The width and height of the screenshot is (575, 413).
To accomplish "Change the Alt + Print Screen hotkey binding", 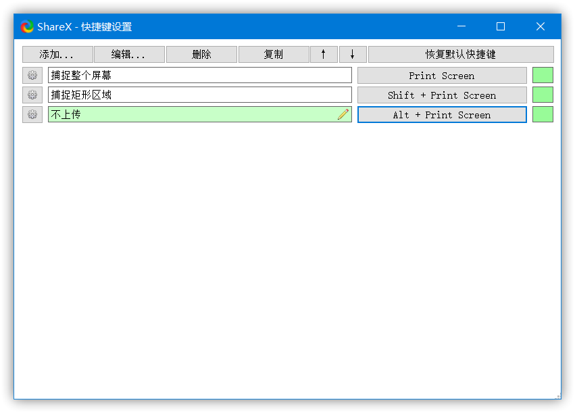I will (x=442, y=114).
